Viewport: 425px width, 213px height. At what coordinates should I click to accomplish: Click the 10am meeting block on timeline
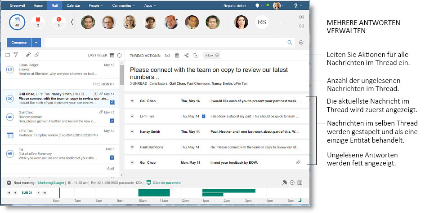point(154,193)
